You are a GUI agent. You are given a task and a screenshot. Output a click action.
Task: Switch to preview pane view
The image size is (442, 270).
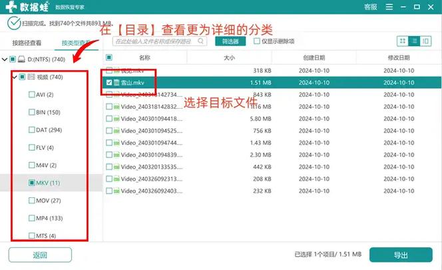coord(425,41)
